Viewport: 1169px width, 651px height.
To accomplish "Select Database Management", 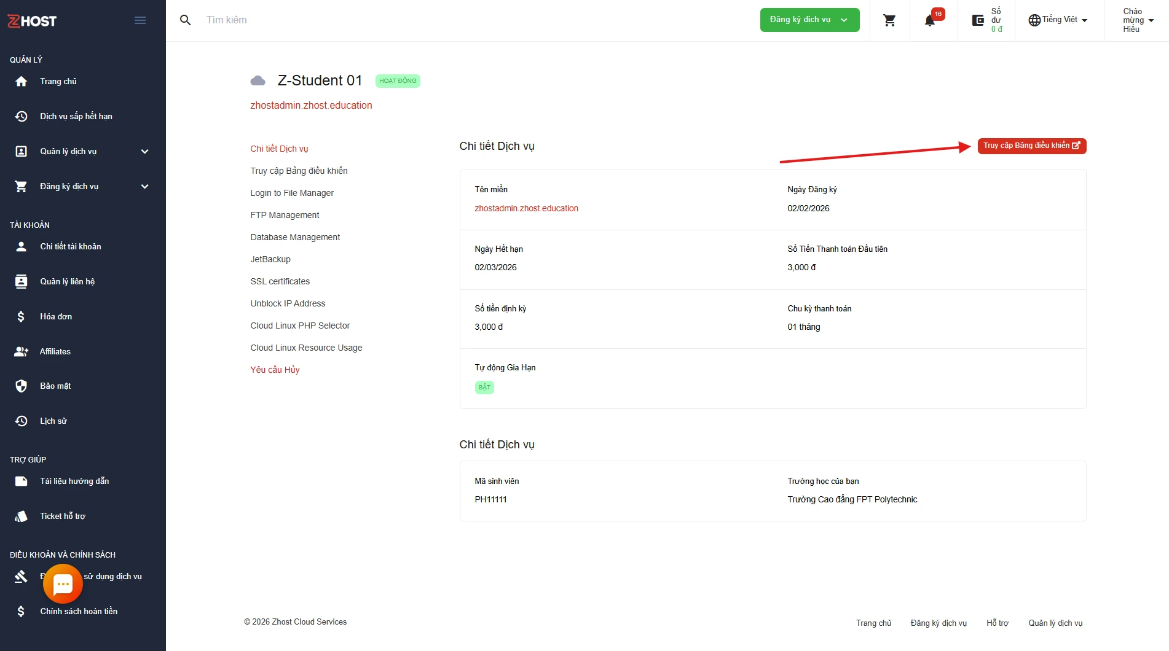I will click(295, 237).
